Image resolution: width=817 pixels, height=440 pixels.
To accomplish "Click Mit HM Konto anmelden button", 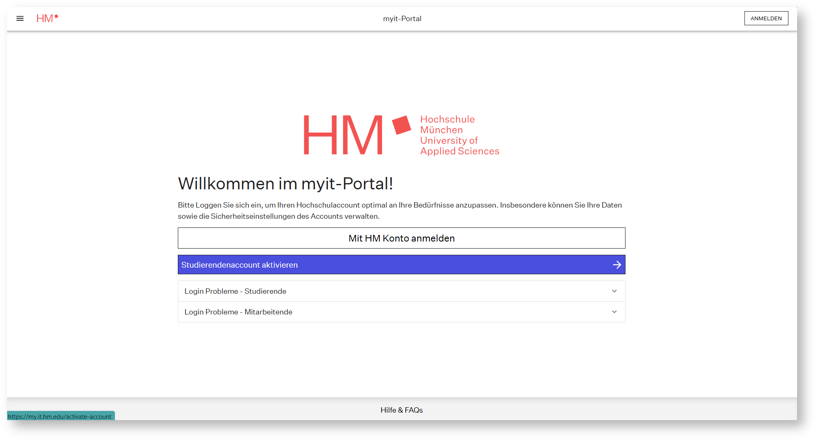I will click(x=401, y=238).
